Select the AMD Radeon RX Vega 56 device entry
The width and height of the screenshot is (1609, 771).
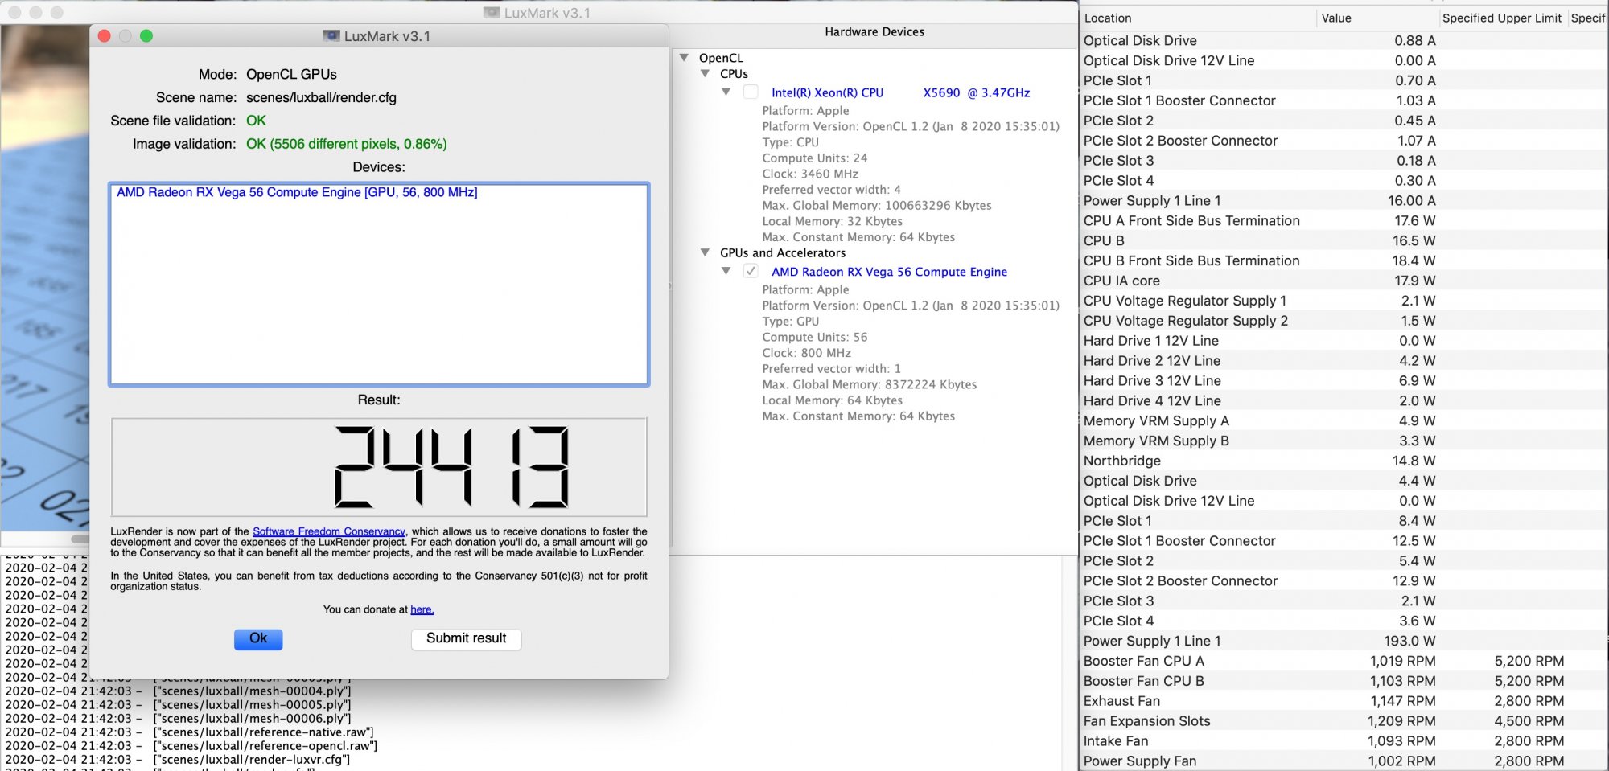coord(297,192)
